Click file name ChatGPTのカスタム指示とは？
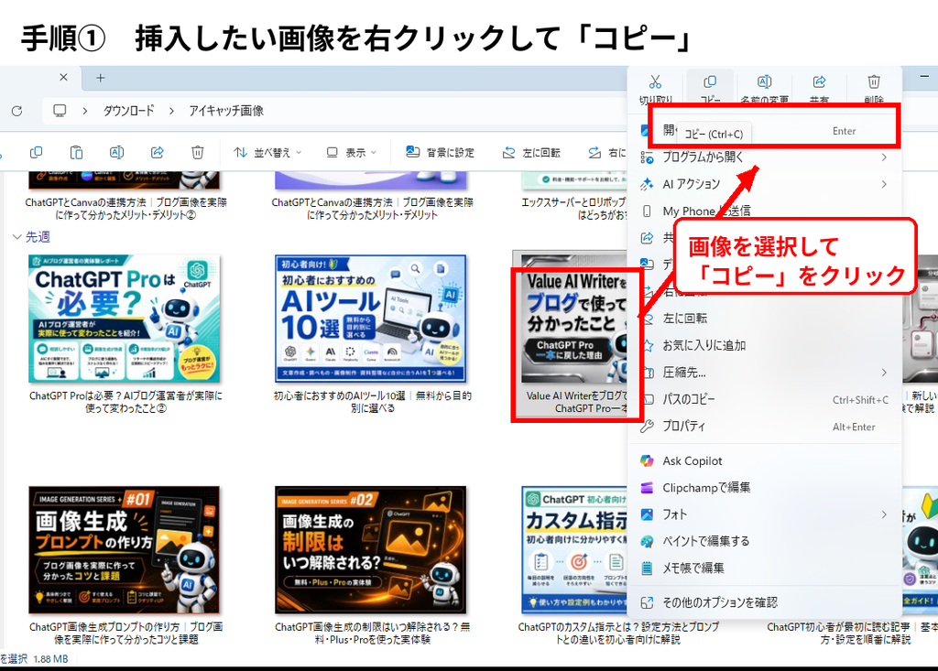Screen dimensions: 938x671 (618, 633)
